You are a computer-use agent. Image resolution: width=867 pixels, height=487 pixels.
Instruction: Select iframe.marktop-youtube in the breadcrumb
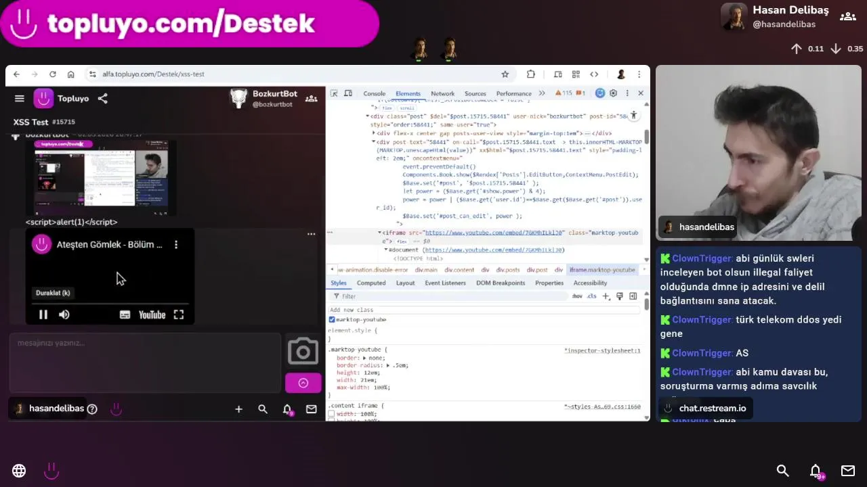click(602, 270)
